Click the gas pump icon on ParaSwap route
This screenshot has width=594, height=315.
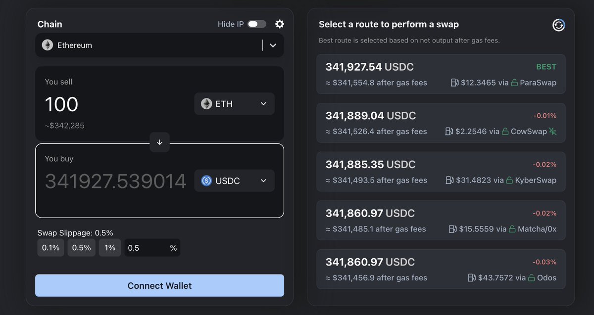[454, 83]
